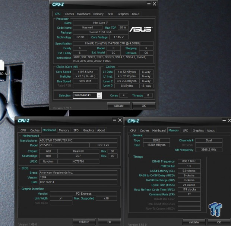This screenshot has height=226, width=231.
Task: Click the Bus Speed value 99.9 MHz
Action: click(85, 81)
